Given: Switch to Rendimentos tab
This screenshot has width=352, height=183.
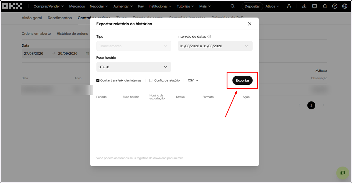Looking at the screenshot, I should pyautogui.click(x=60, y=18).
